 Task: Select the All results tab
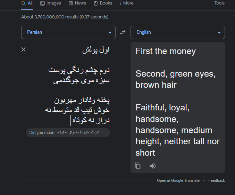click(x=27, y=3)
